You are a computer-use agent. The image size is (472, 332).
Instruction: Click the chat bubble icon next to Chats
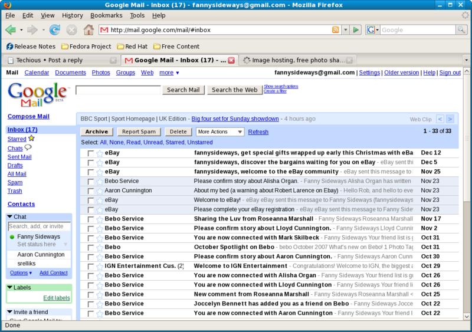pos(28,147)
